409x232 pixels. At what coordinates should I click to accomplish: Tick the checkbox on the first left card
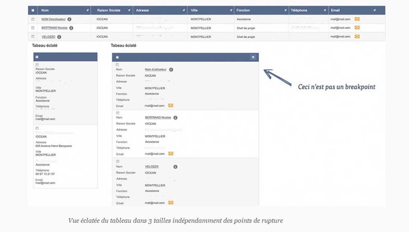[37, 64]
